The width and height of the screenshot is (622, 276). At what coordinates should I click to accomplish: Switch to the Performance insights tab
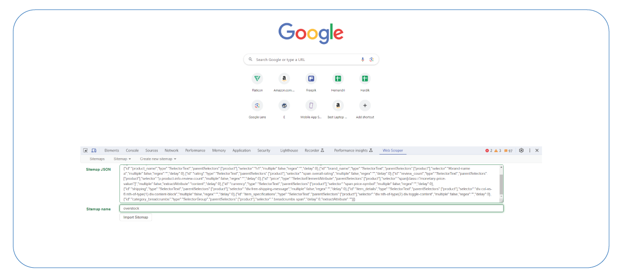coord(353,150)
